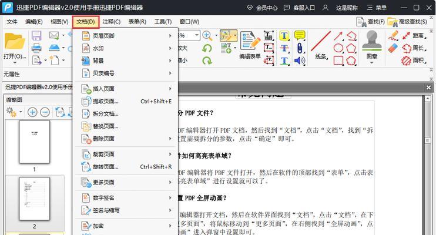Select the pencil drawing tool
The image size is (436, 235).
(x=393, y=36)
